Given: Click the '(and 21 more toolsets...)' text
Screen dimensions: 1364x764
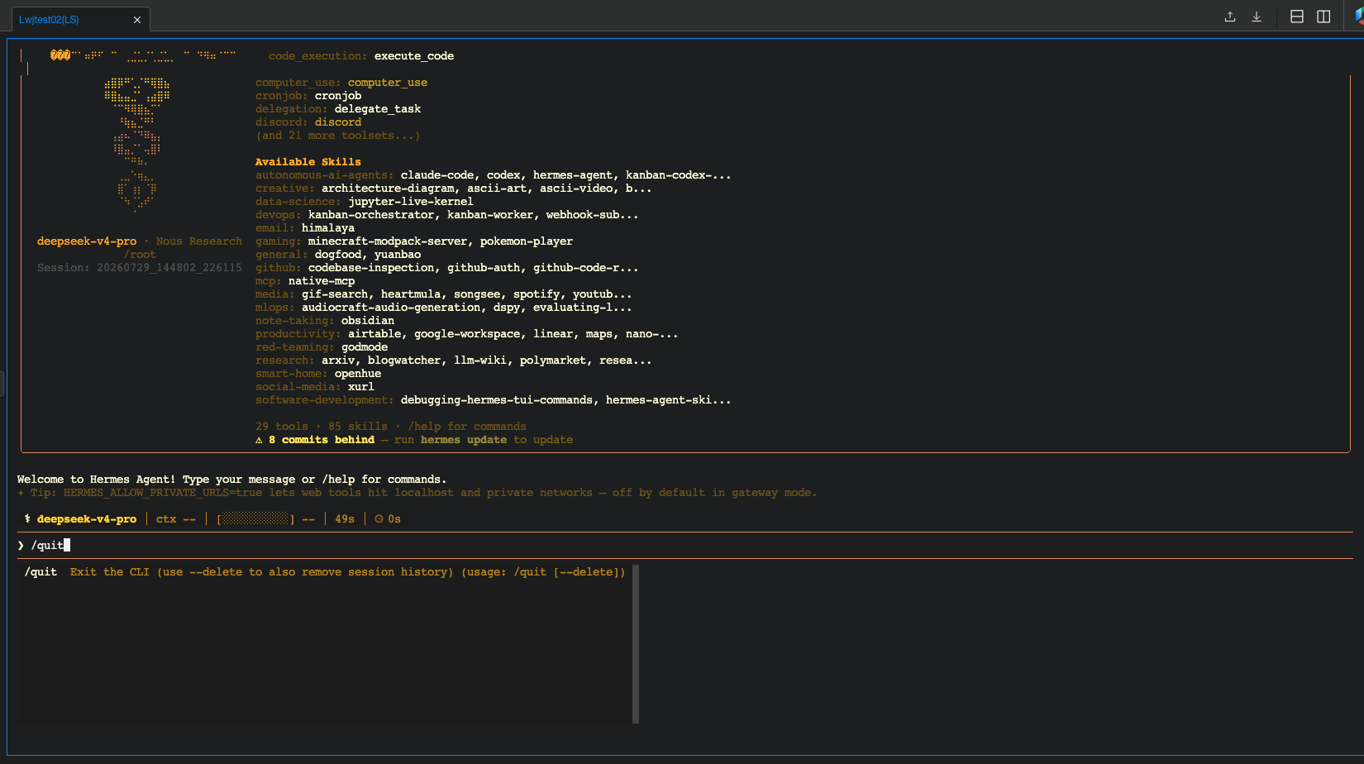Looking at the screenshot, I should (338, 136).
